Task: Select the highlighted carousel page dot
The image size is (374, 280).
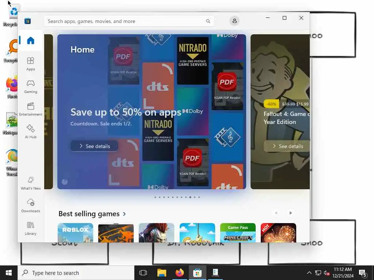Action: 190,197
